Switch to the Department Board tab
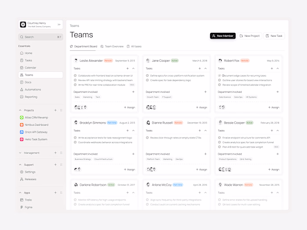The width and height of the screenshot is (307, 230). click(x=83, y=46)
